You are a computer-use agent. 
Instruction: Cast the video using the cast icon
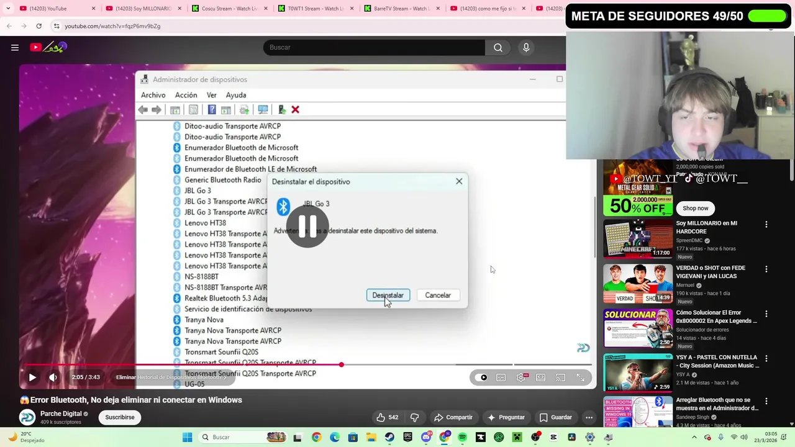(561, 377)
